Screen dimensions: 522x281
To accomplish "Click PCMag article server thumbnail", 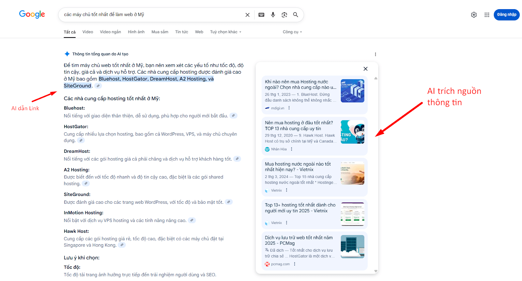I will point(352,246).
